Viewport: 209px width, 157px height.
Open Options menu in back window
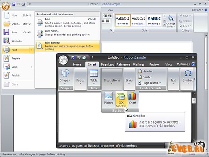[197, 10]
